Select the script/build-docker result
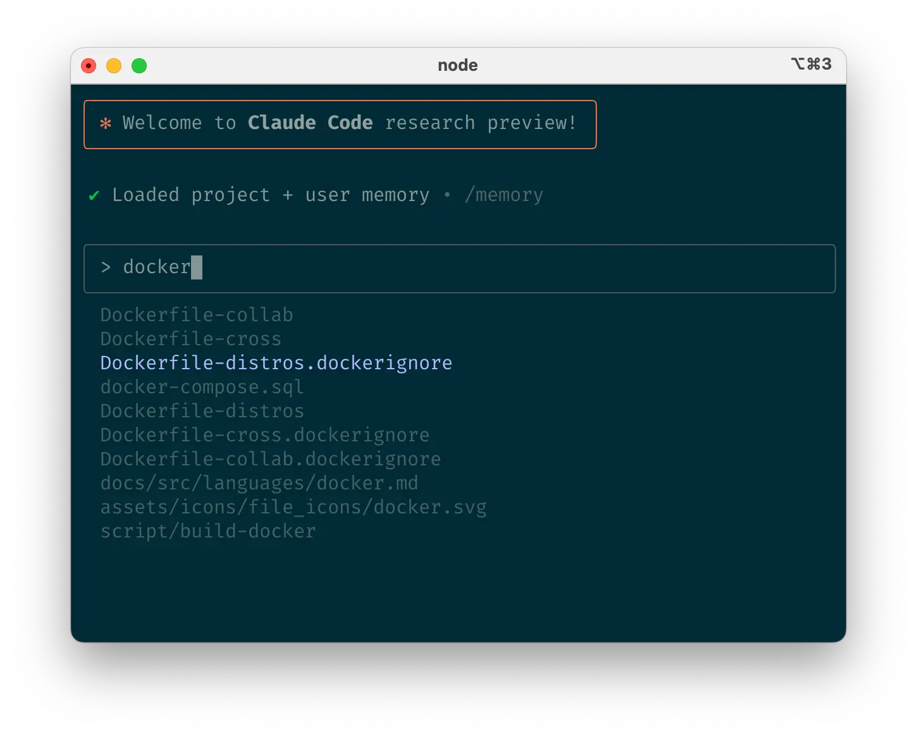The width and height of the screenshot is (917, 736). point(207,531)
